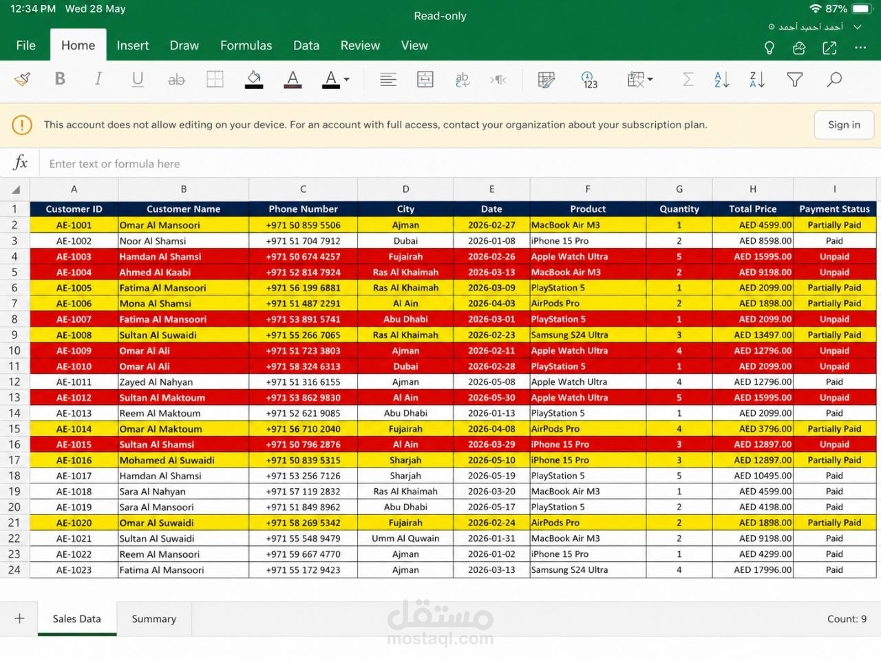This screenshot has width=881, height=661.
Task: Go to the View tab
Action: click(414, 45)
